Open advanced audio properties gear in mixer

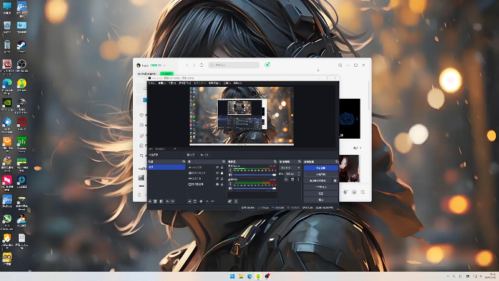[230, 201]
